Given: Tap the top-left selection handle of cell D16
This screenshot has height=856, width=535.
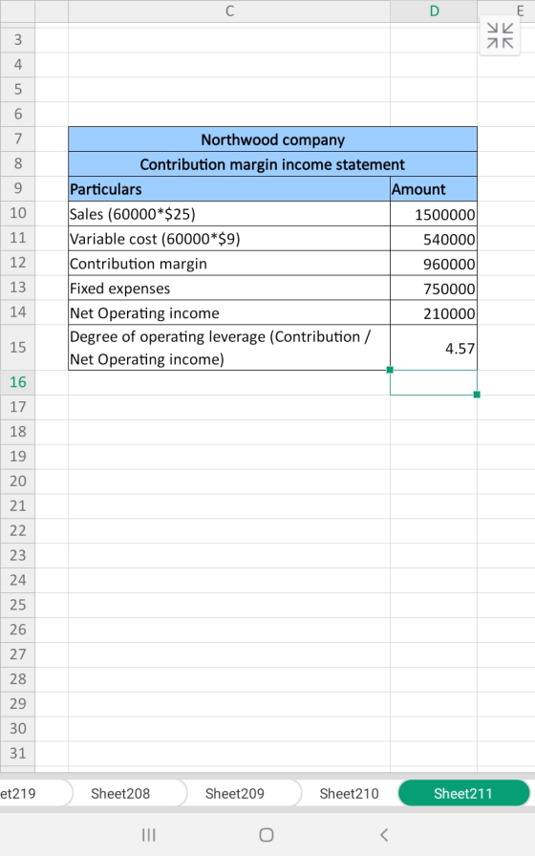Looking at the screenshot, I should click(390, 370).
